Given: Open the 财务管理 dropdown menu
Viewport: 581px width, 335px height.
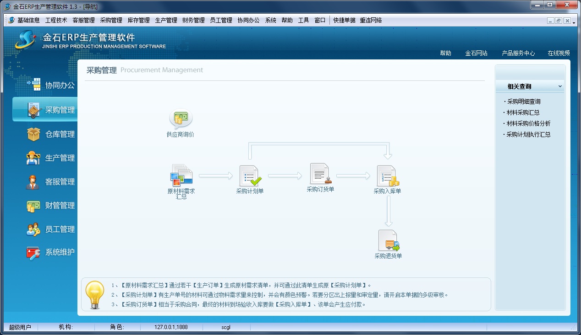Looking at the screenshot, I should (193, 21).
